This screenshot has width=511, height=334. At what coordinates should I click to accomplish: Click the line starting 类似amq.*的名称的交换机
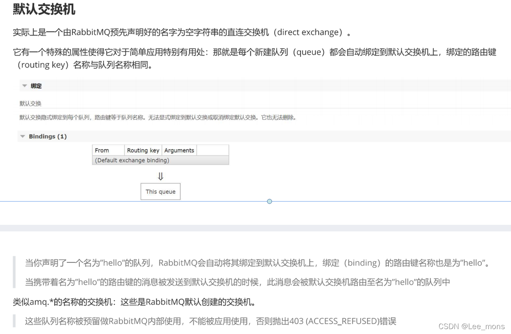coord(134,302)
